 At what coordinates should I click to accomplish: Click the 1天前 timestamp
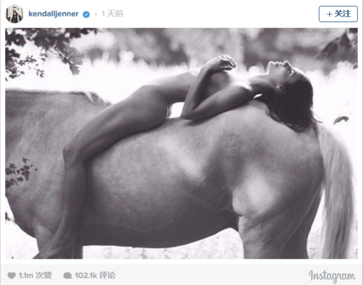click(x=112, y=14)
